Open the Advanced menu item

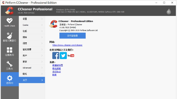click(x=32, y=68)
